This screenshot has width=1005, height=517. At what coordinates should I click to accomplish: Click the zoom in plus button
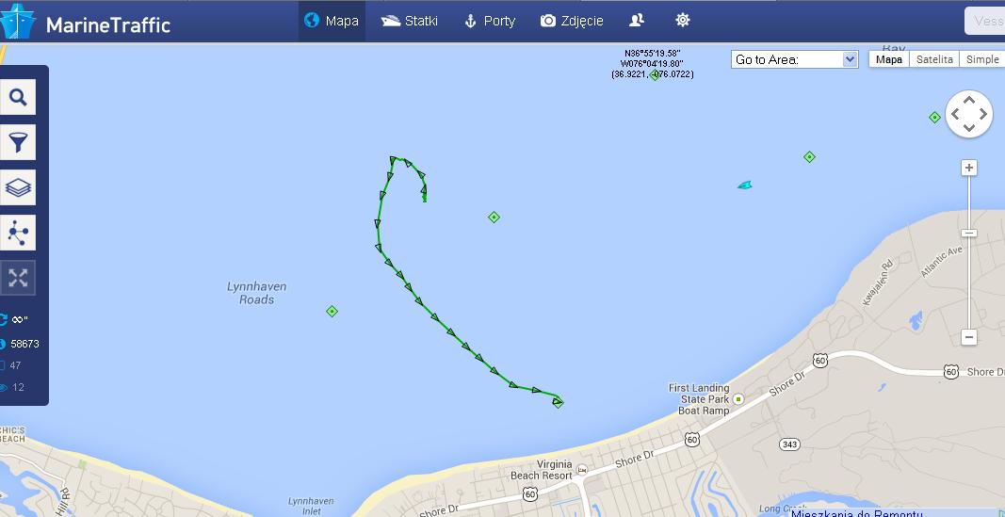click(x=969, y=168)
